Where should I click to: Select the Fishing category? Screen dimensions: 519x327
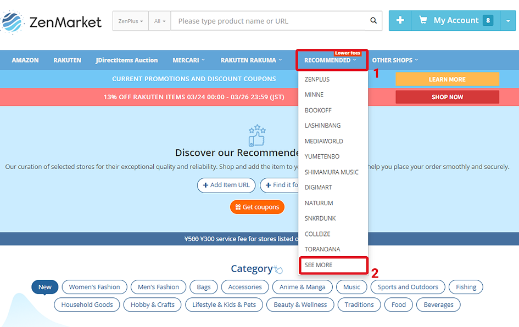pos(466,287)
